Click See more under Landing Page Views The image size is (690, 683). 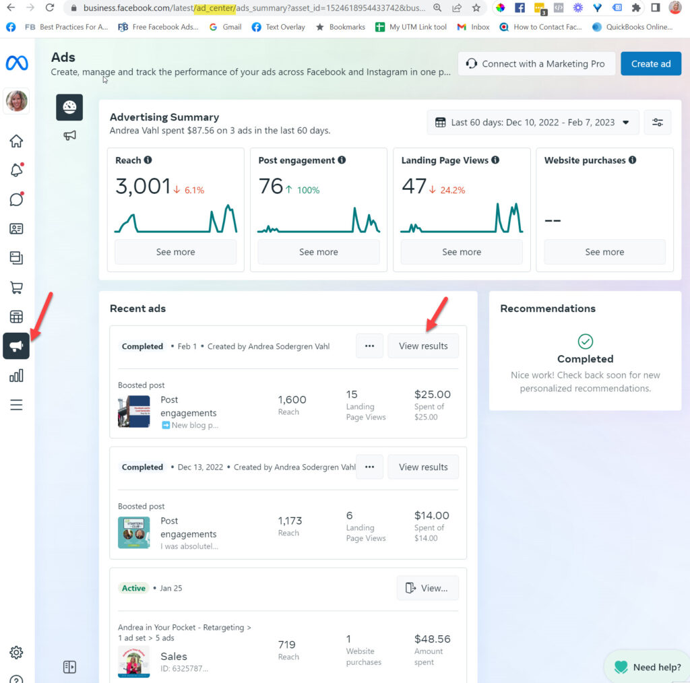[x=462, y=252]
